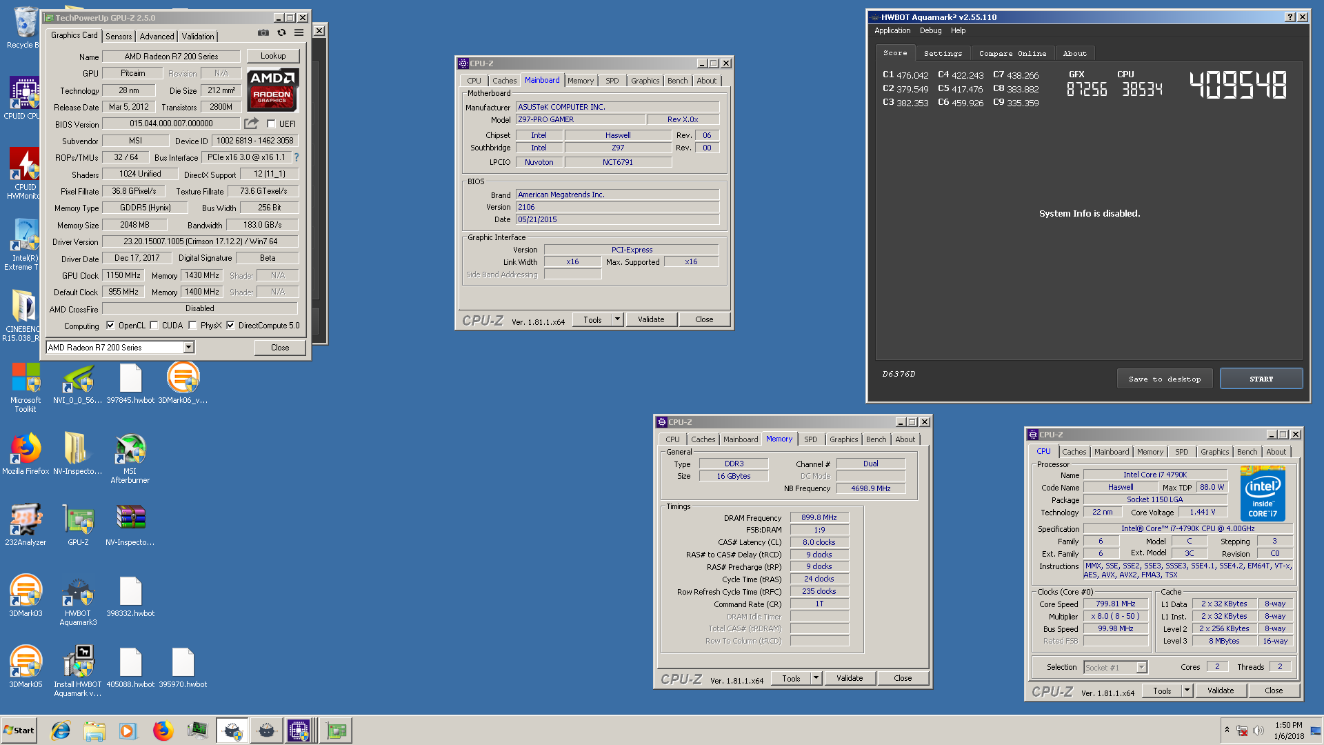Toggle the DirectCompute 5.0 checkbox
This screenshot has width=1324, height=745.
[x=230, y=326]
